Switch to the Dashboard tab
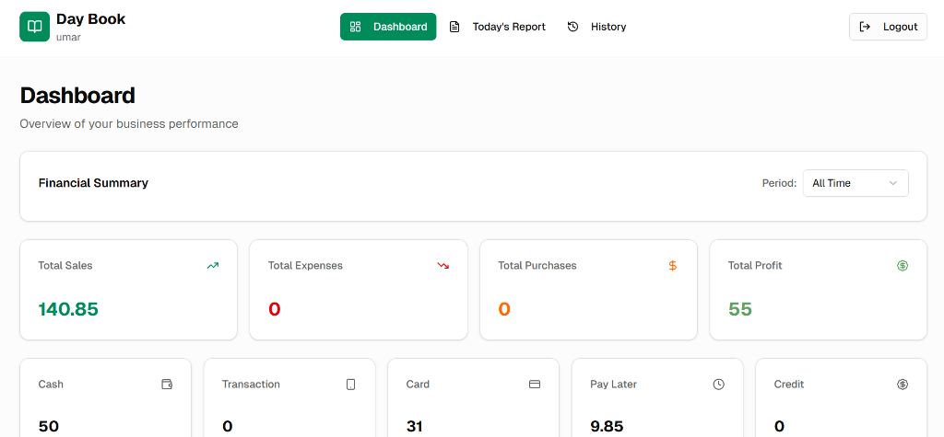Screen dimensions: 944x437 point(388,27)
